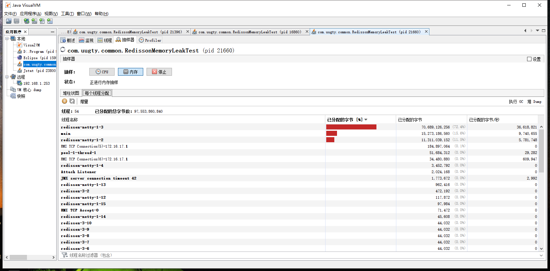The height and width of the screenshot is (271, 550).
Task: Open the 帮助(H) menu
Action: tap(101, 14)
